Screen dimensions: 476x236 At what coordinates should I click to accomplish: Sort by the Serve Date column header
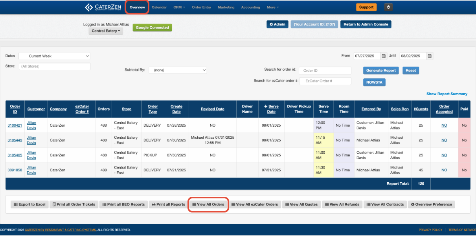[271, 109]
